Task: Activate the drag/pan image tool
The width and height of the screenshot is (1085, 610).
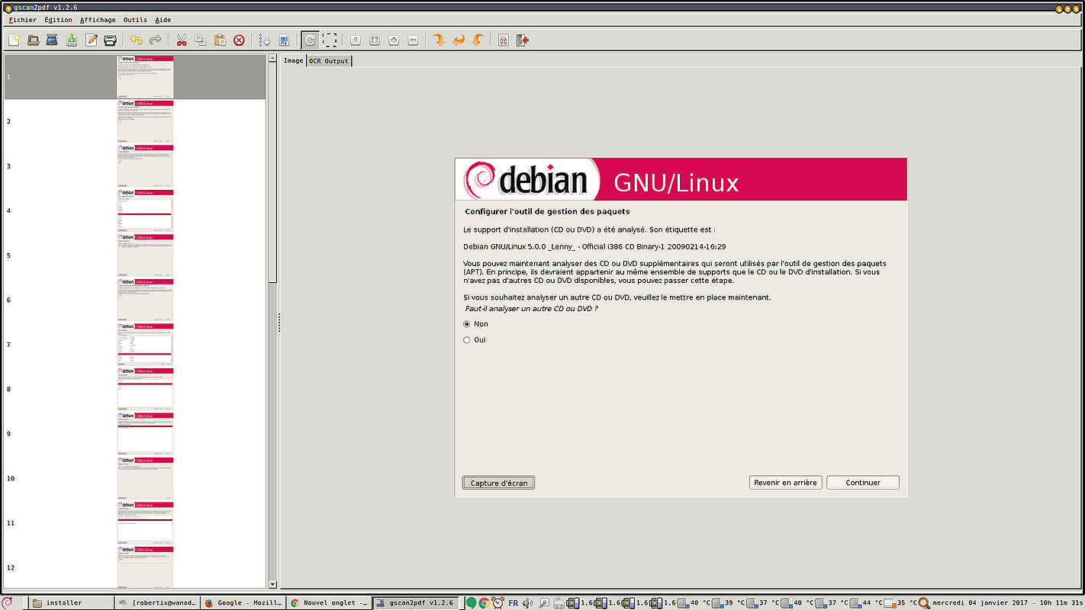Action: (x=311, y=40)
